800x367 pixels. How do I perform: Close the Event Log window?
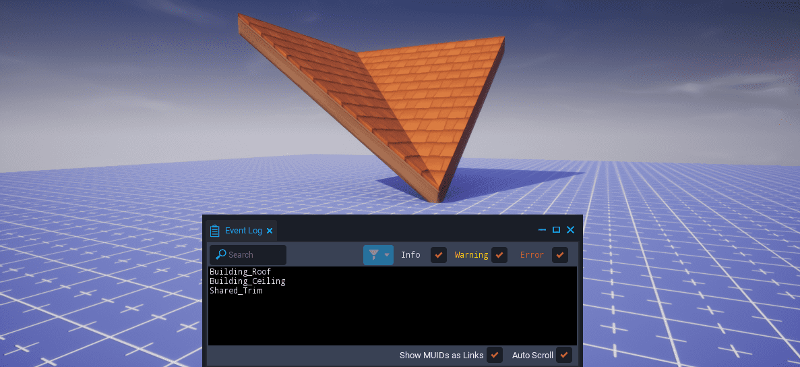pyautogui.click(x=570, y=230)
